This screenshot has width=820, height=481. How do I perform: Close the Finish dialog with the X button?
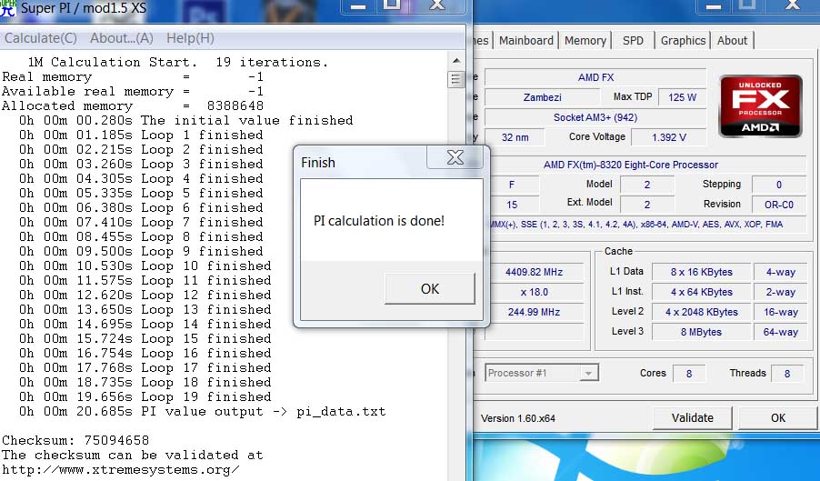point(455,157)
